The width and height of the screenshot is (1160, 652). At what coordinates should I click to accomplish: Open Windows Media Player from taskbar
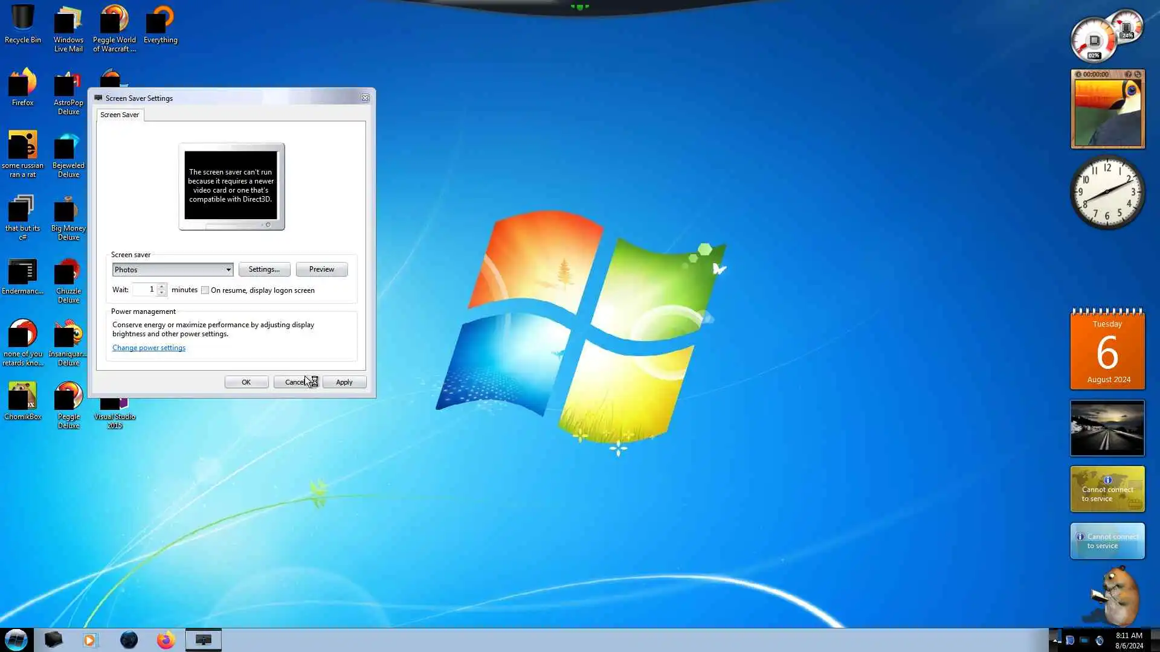tap(90, 640)
